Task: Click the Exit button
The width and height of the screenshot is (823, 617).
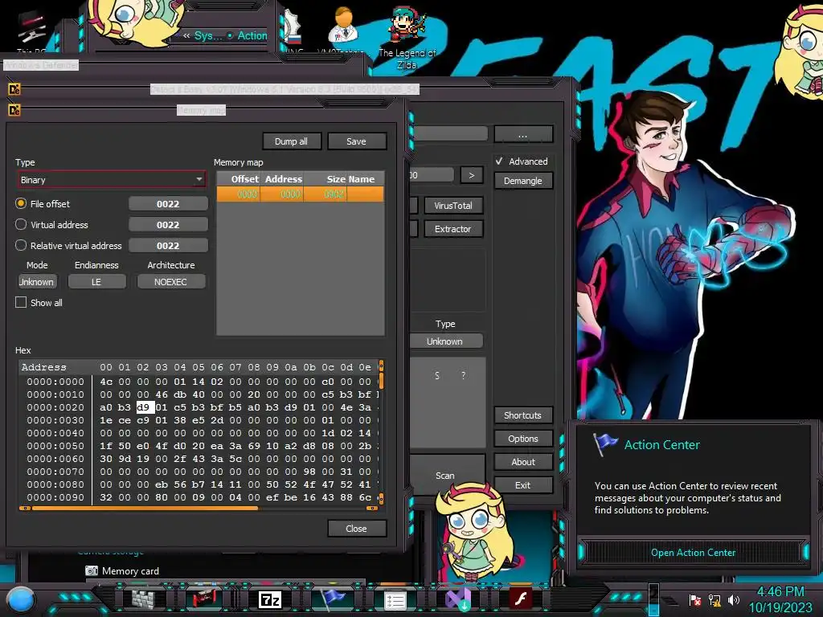Action: pyautogui.click(x=522, y=485)
